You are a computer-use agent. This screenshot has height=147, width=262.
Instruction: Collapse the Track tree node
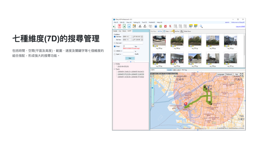pos(114,69)
